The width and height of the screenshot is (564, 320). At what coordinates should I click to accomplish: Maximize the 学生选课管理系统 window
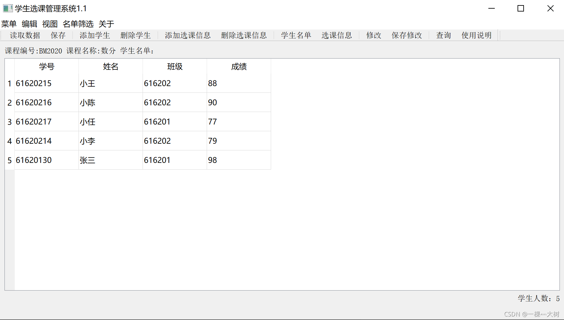click(x=521, y=8)
